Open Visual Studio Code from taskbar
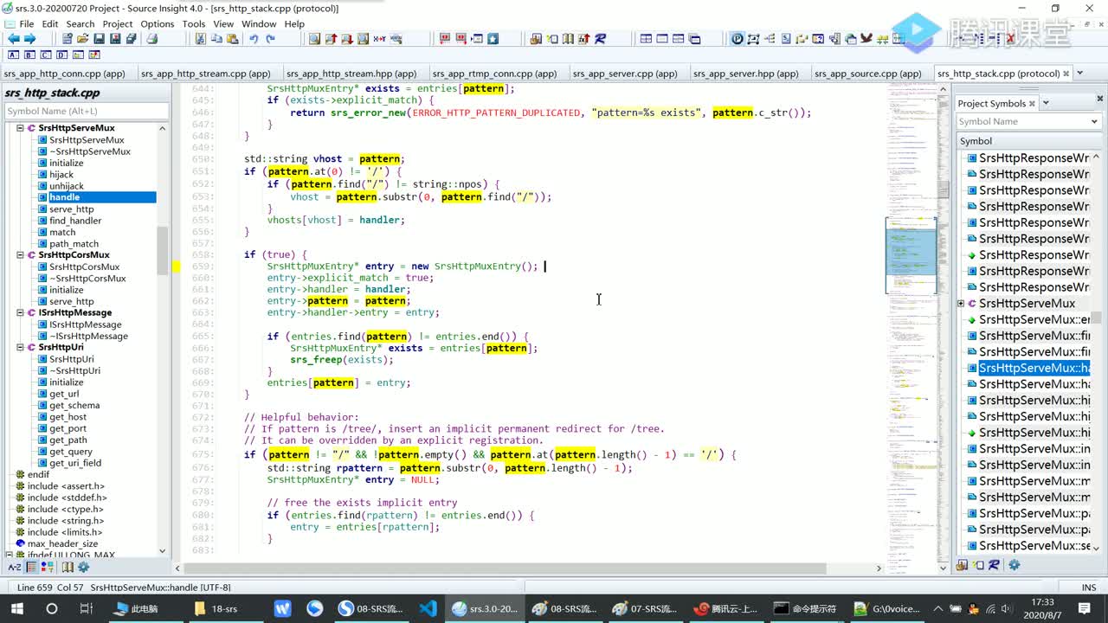The height and width of the screenshot is (623, 1108). click(x=428, y=608)
